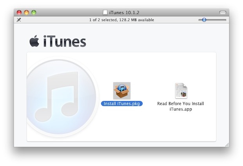Deselect items by clicking empty white area
This screenshot has width=243, height=166.
[155, 127]
